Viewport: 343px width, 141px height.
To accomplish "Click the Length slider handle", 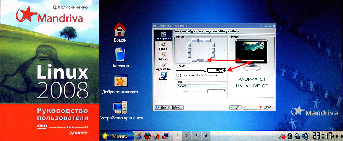I will click(205, 70).
